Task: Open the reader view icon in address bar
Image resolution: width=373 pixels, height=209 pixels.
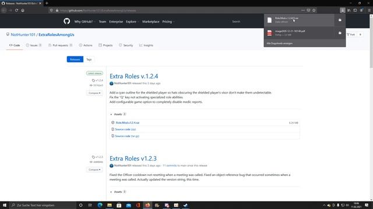Action: (x=308, y=10)
